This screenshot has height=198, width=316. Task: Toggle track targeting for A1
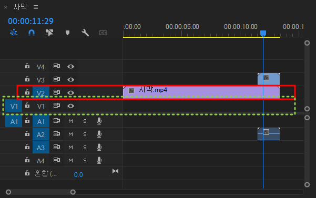(40, 121)
